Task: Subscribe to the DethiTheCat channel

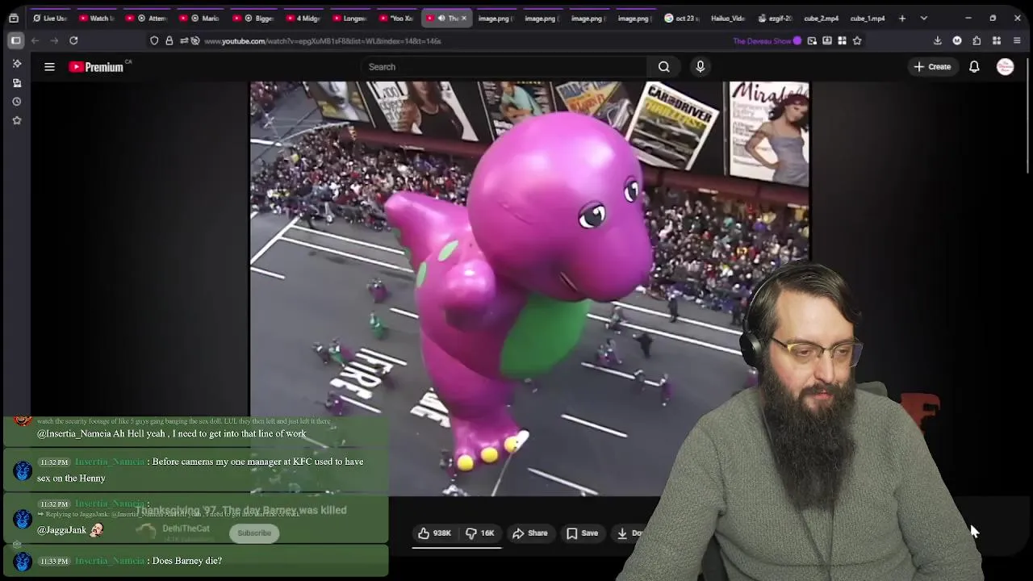Action: (254, 533)
